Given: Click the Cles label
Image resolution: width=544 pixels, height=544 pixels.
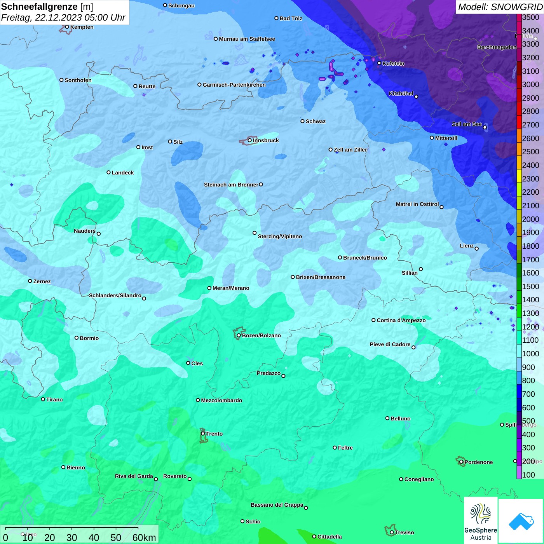Looking at the screenshot, I should point(197,363).
